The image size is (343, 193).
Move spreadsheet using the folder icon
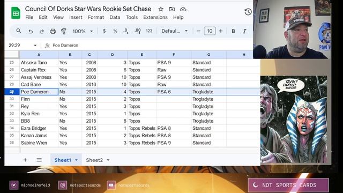(x=172, y=9)
